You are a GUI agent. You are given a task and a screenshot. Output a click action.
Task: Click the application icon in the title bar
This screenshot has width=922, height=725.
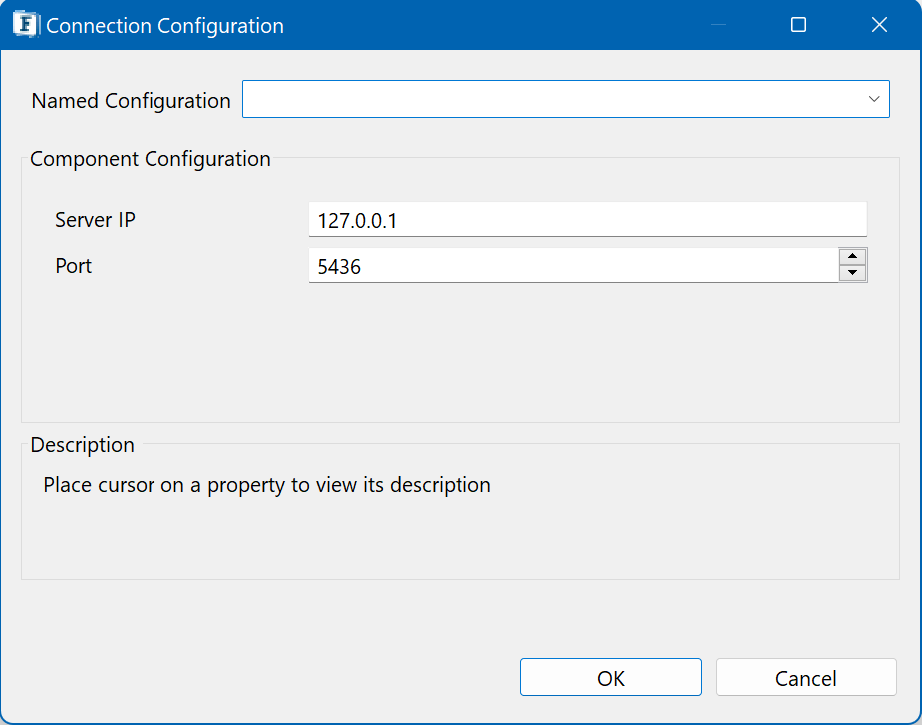click(x=26, y=25)
